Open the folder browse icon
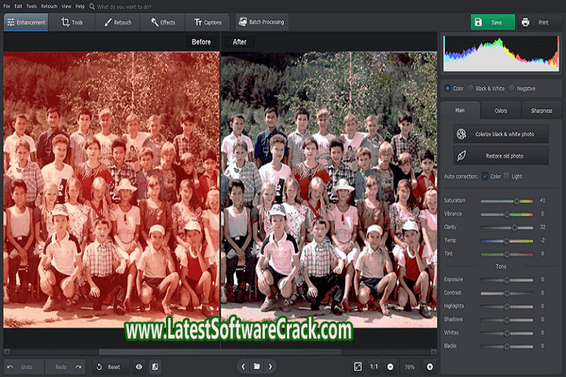This screenshot has width=566, height=377. click(257, 367)
